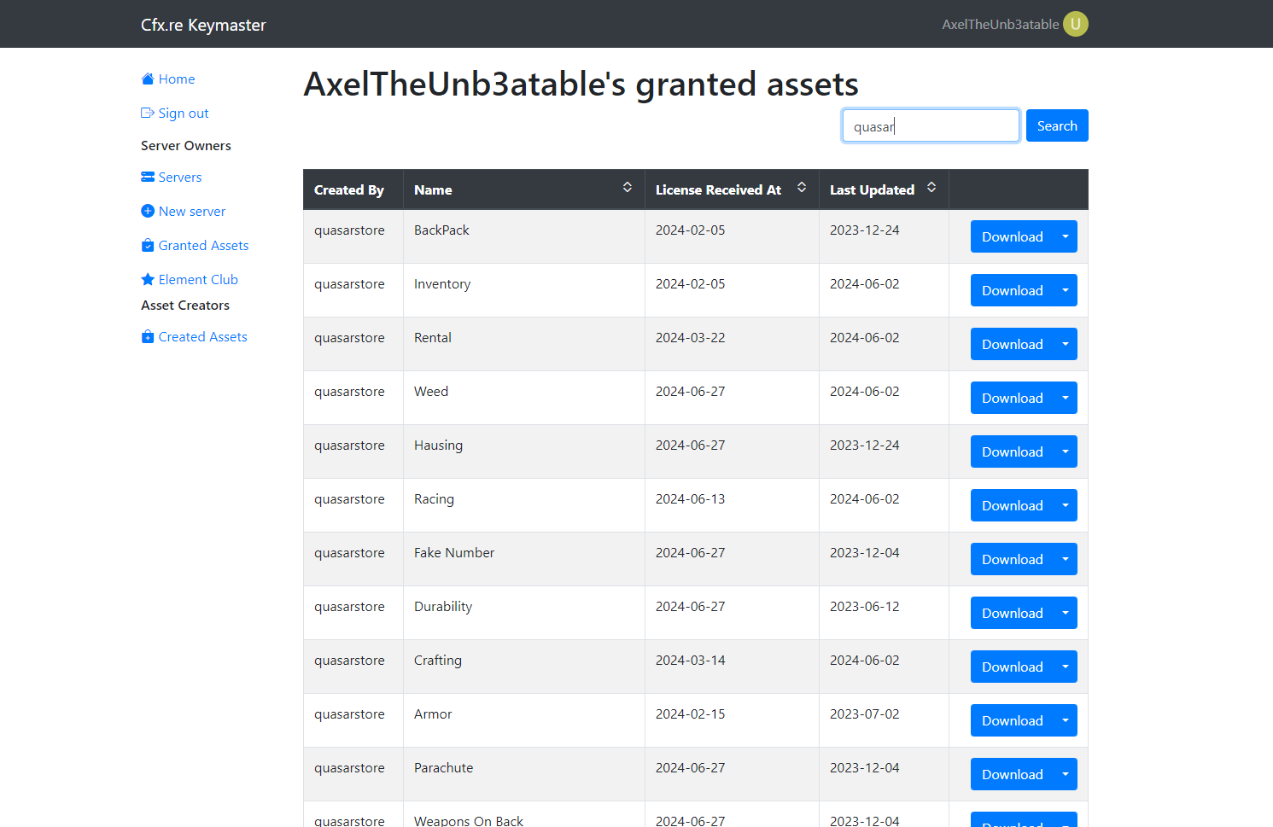Open Element Club link
Screen dimensions: 1273x827
(198, 280)
